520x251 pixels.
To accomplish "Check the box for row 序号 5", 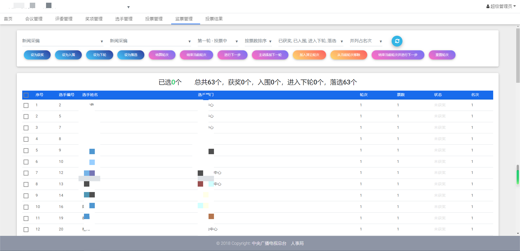I will [x=26, y=151].
